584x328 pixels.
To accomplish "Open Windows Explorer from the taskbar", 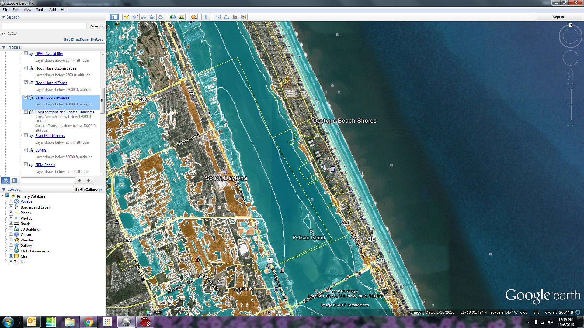I will (x=70, y=322).
